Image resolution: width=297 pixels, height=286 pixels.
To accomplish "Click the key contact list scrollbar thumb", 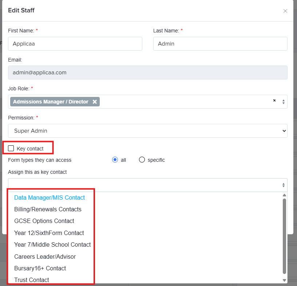I will pyautogui.click(x=284, y=236).
